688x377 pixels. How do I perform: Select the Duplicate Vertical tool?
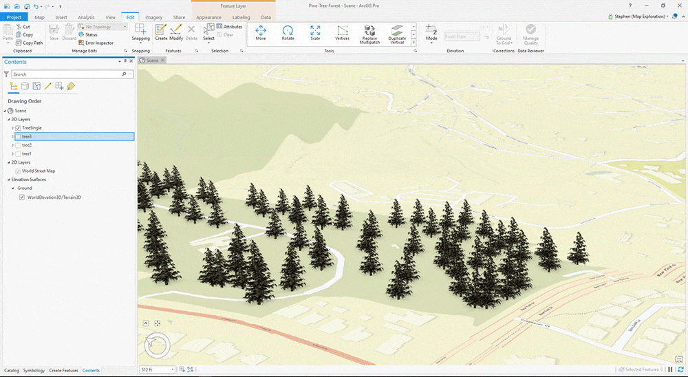coord(397,34)
